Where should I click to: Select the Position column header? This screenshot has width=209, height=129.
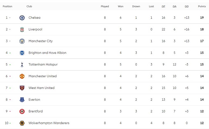pyautogui.click(x=7, y=6)
